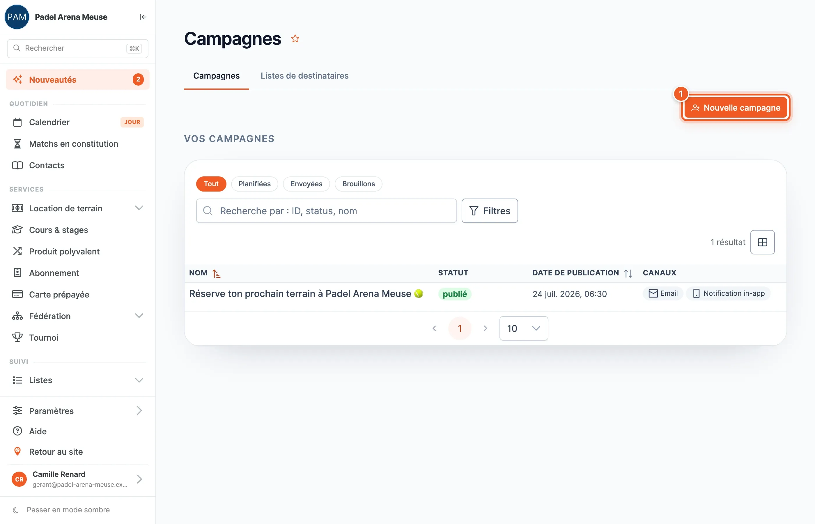Open Tournoi section
The image size is (815, 524).
pyautogui.click(x=77, y=337)
